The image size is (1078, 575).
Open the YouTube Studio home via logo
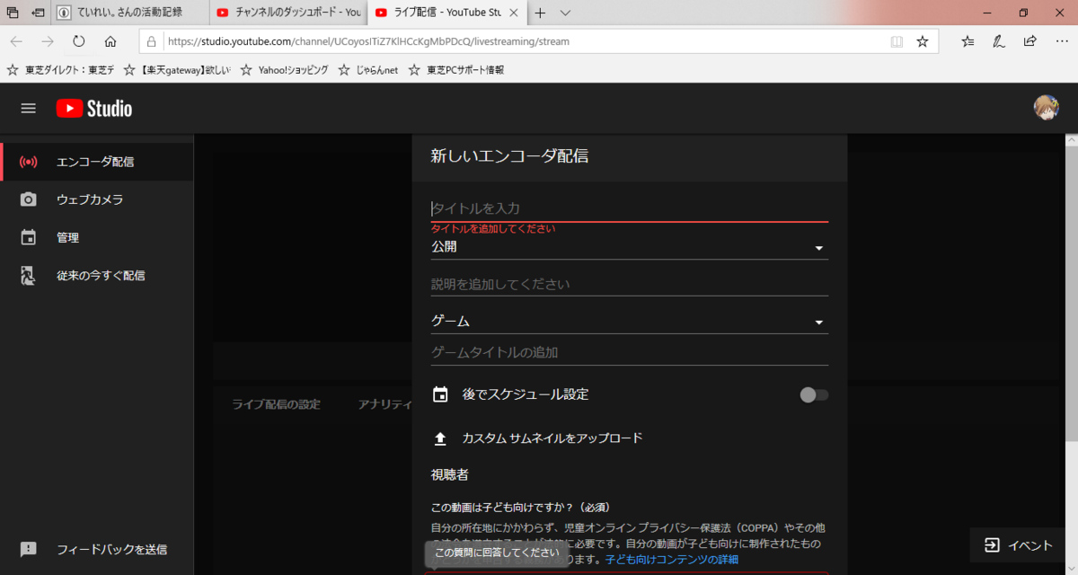tap(93, 108)
